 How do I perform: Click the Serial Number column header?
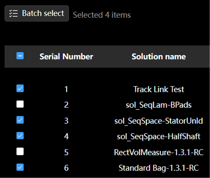66,57
